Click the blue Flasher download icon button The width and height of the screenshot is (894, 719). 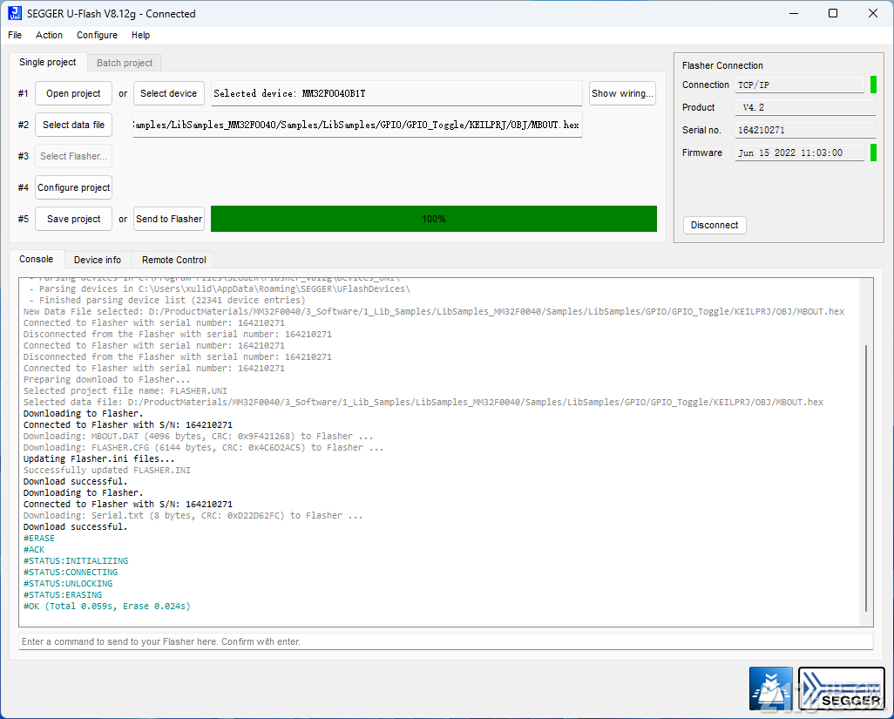(x=771, y=688)
